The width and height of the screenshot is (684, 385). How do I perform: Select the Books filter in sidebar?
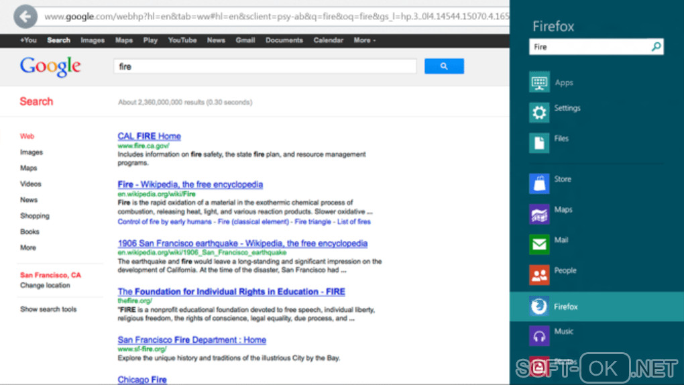click(x=30, y=232)
